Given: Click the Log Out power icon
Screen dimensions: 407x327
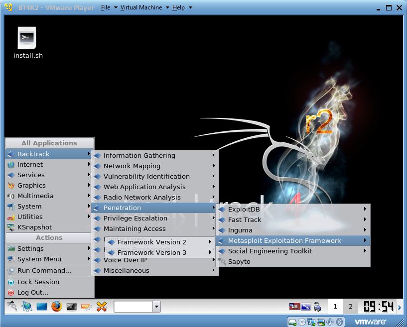Looking at the screenshot, I should [x=11, y=293].
